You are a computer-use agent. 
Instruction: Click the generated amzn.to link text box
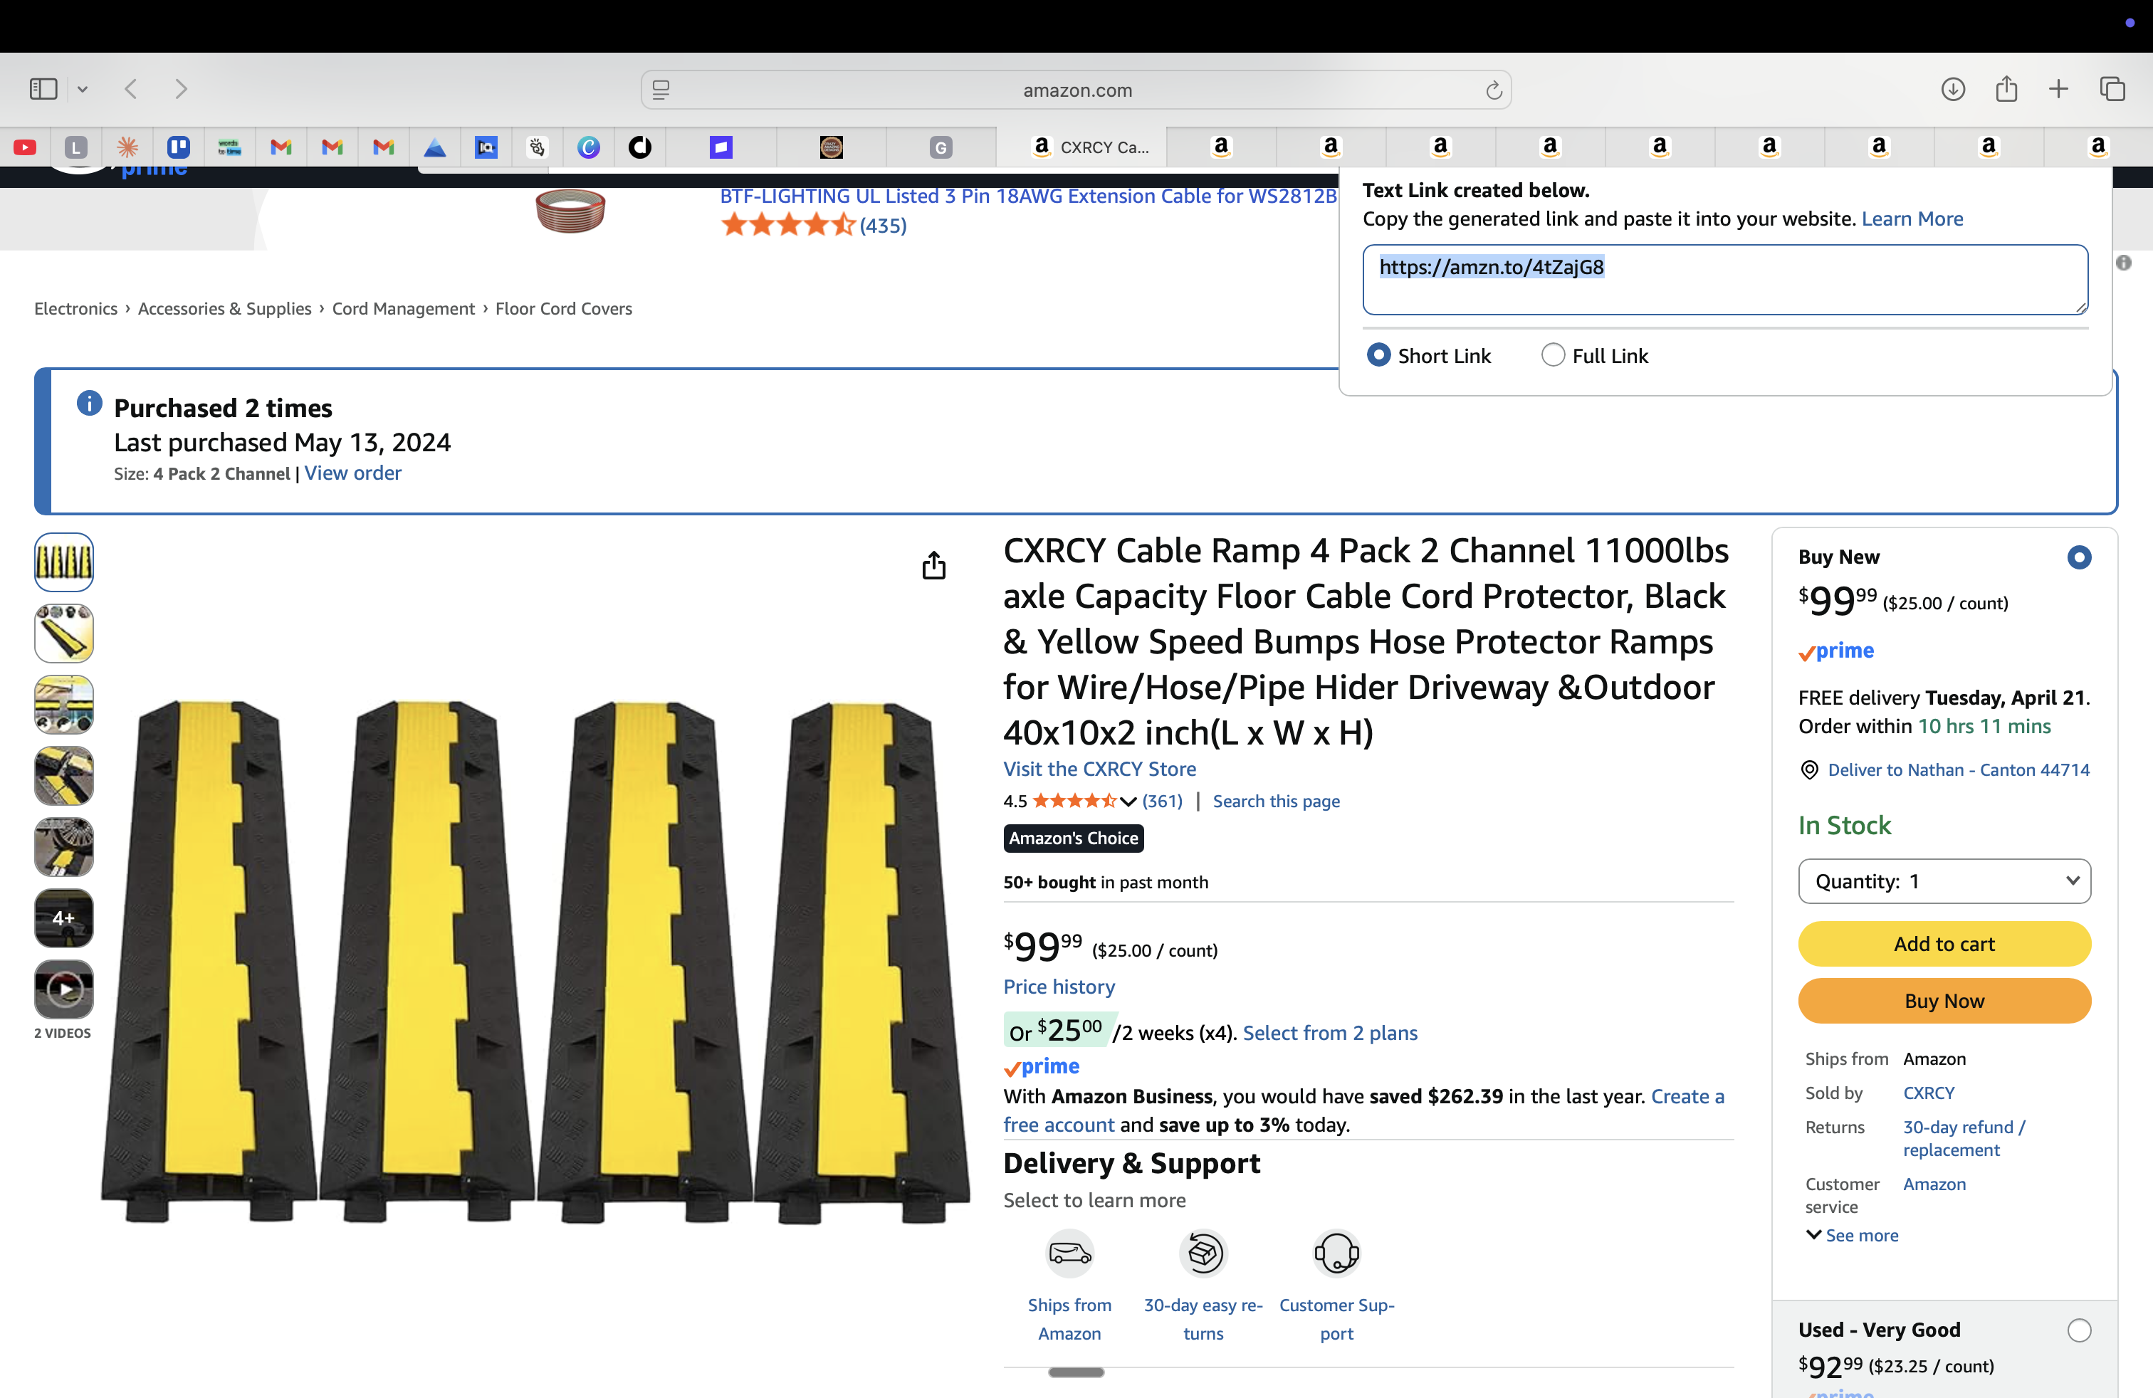[1725, 280]
